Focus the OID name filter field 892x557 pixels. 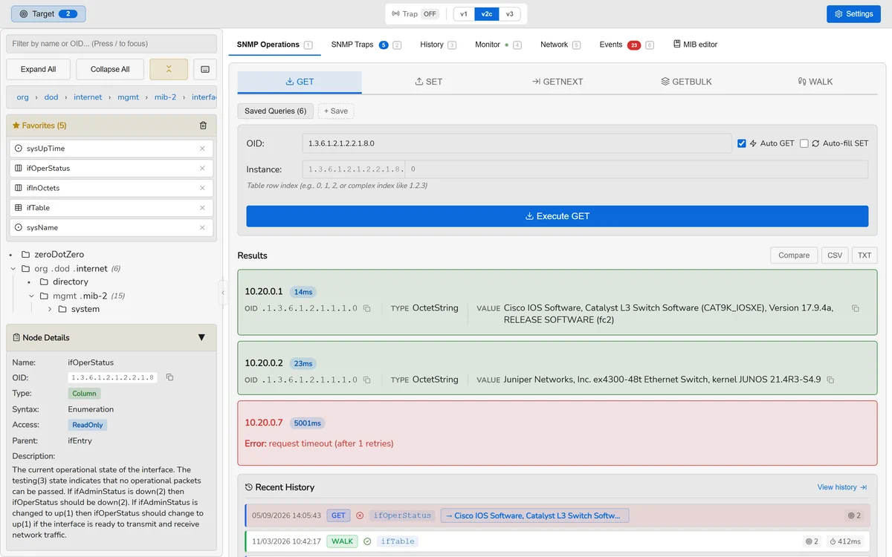(111, 44)
